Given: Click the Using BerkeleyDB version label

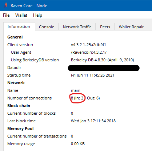Looking at the screenshot, I should 35,60.
